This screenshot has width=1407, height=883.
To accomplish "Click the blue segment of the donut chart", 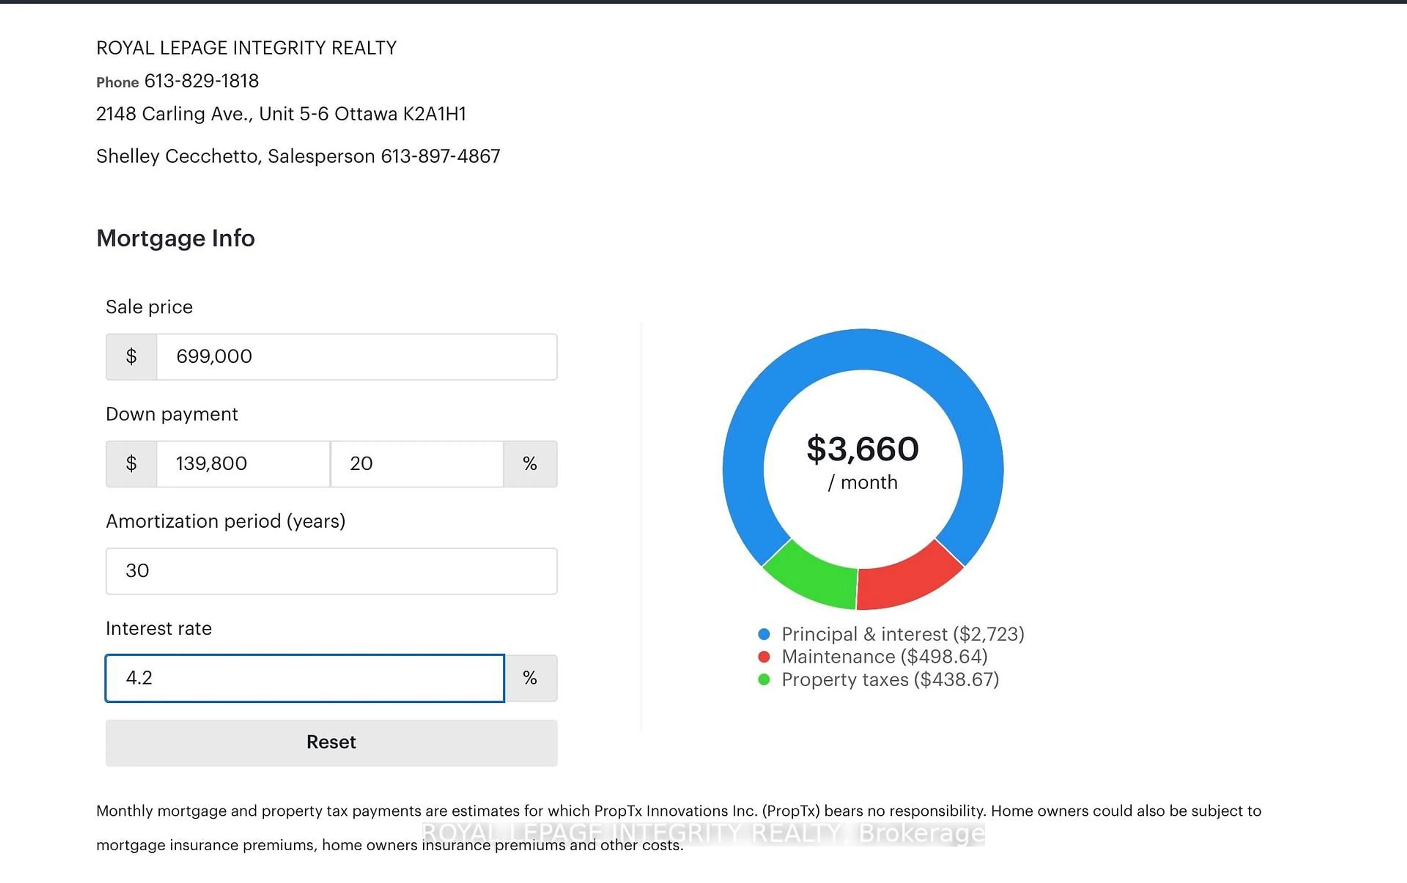I will click(x=863, y=349).
